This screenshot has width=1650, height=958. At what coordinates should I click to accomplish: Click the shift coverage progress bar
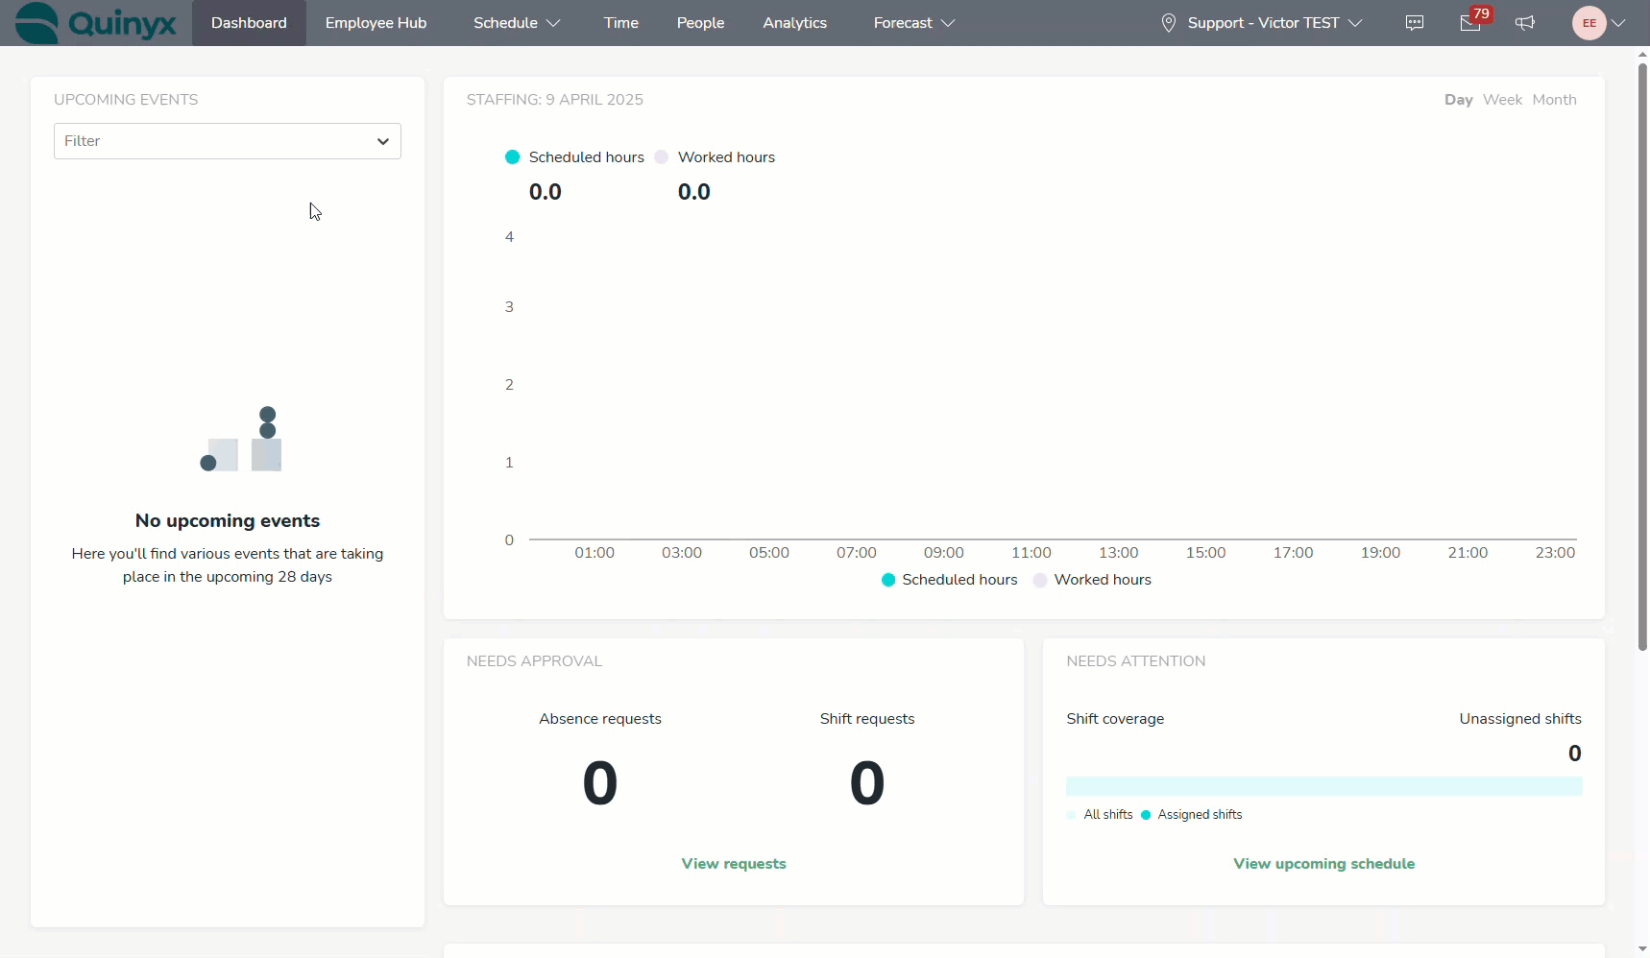pos(1323,786)
